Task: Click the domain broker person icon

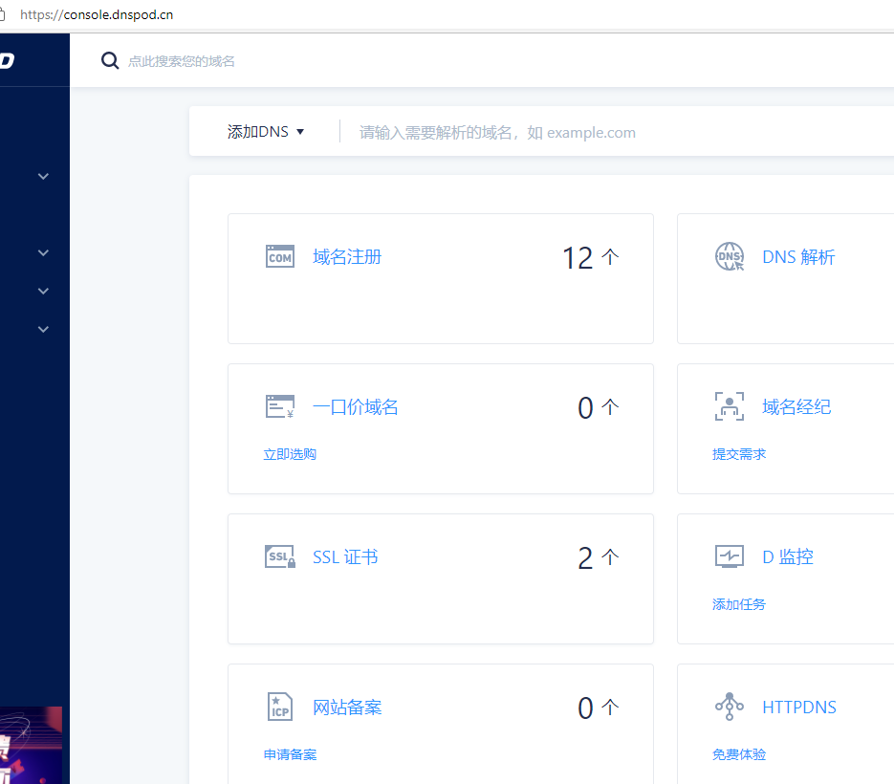Action: pos(730,406)
